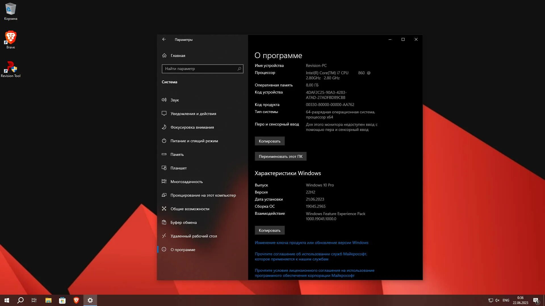Open the Звук sound settings
Image resolution: width=545 pixels, height=306 pixels.
pos(175,100)
